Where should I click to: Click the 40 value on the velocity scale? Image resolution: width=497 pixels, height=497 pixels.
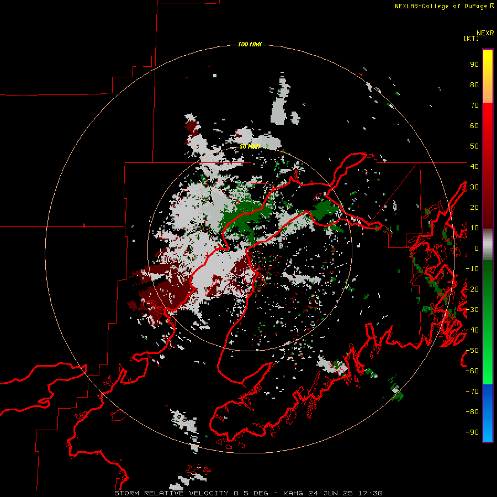[474, 166]
